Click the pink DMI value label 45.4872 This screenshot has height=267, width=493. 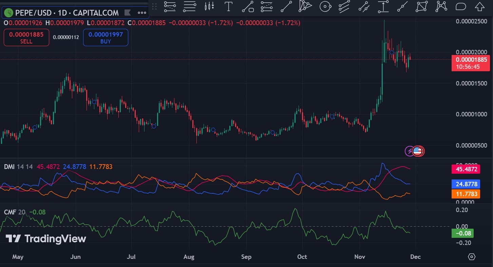click(x=466, y=169)
